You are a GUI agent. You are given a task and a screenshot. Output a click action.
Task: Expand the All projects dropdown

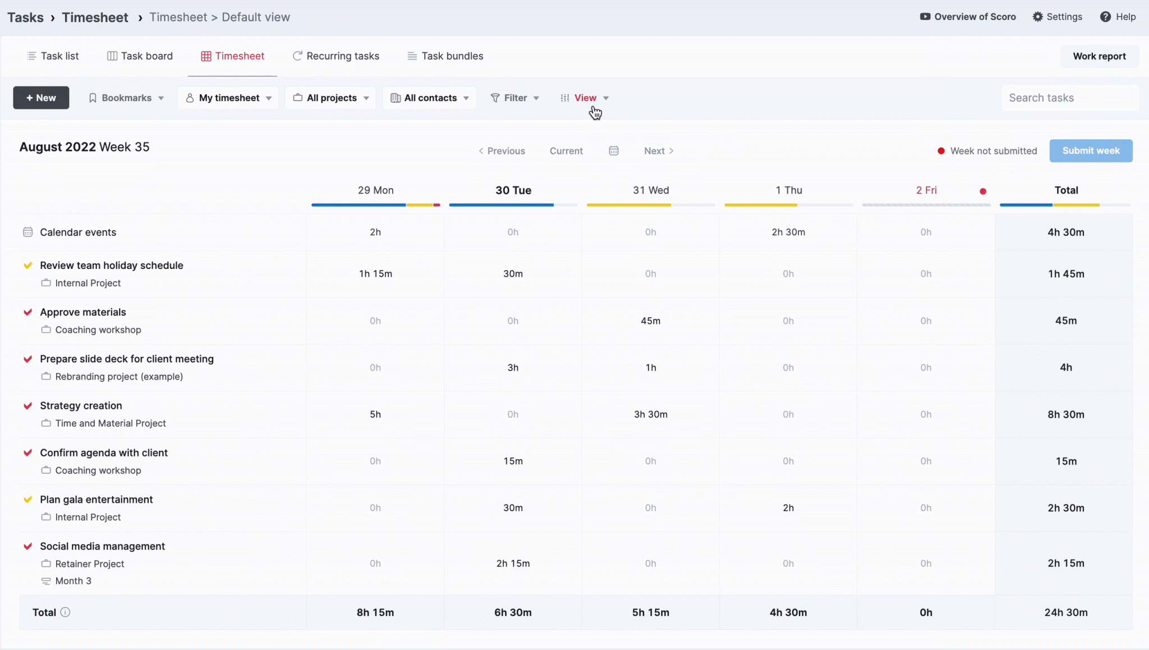point(330,98)
